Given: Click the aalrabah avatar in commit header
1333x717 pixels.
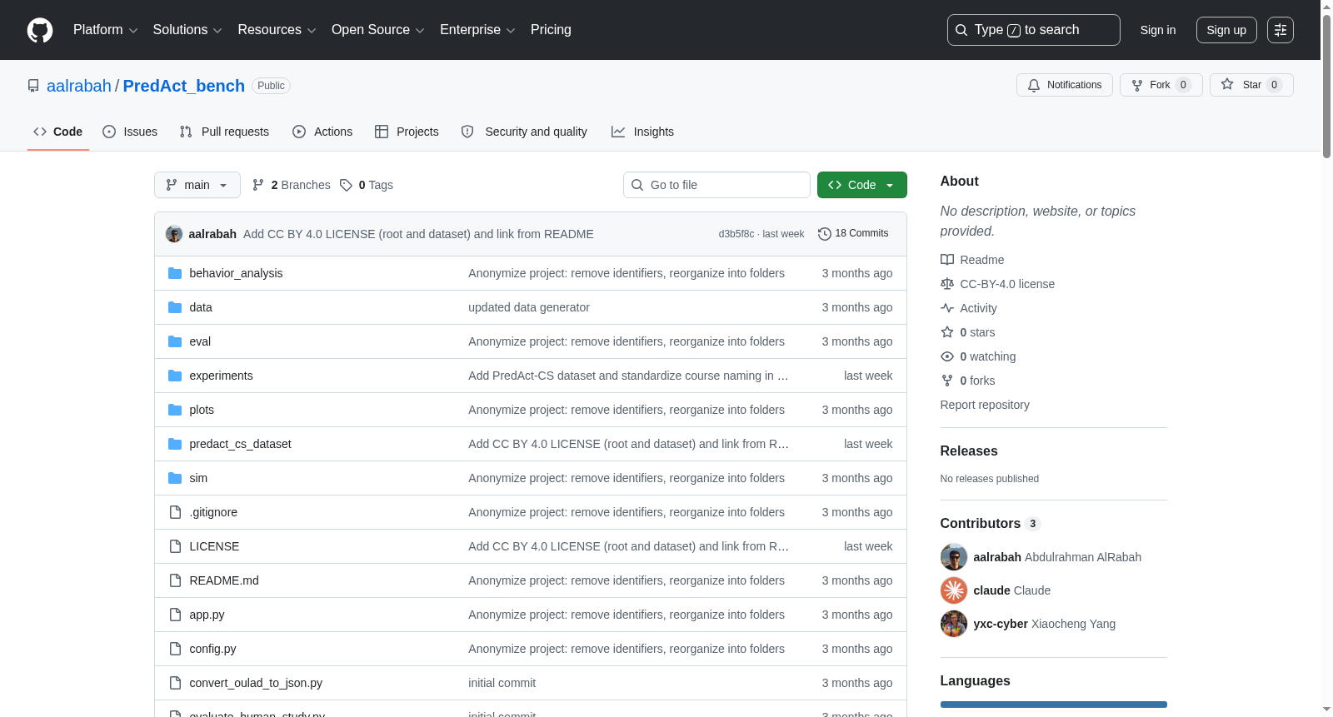Looking at the screenshot, I should coord(174,234).
